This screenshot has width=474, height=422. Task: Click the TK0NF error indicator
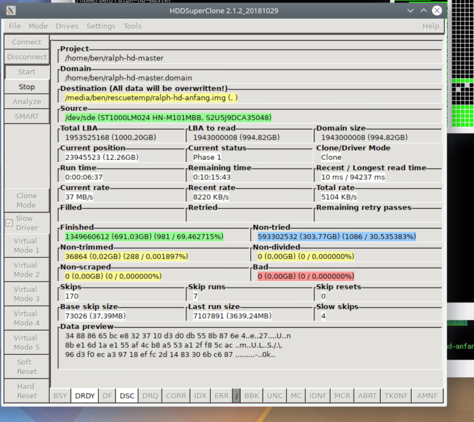396,396
